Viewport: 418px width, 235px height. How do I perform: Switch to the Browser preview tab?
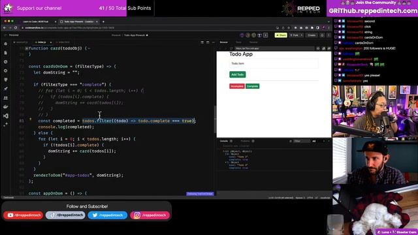[x=223, y=42]
